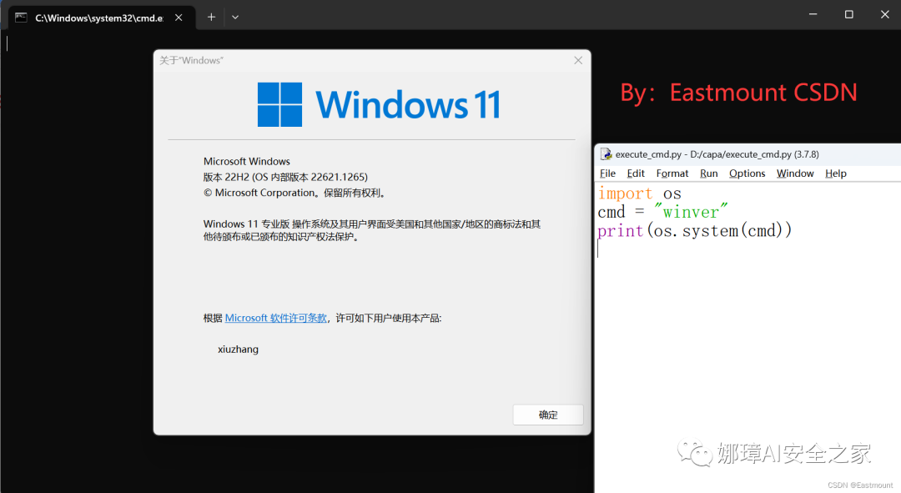Click the 'import os' code line
Viewport: 901px width, 493px height.
(640, 194)
